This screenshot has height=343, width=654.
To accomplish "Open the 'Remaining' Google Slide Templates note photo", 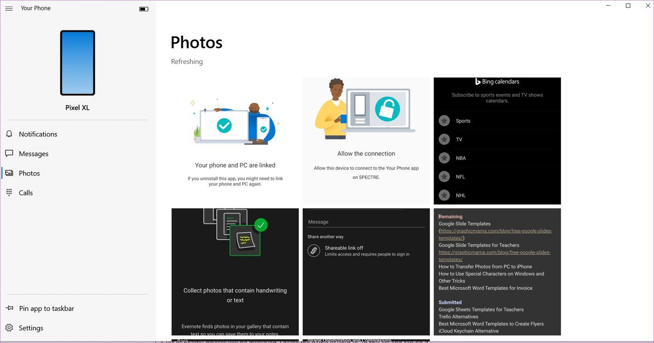I will 497,272.
